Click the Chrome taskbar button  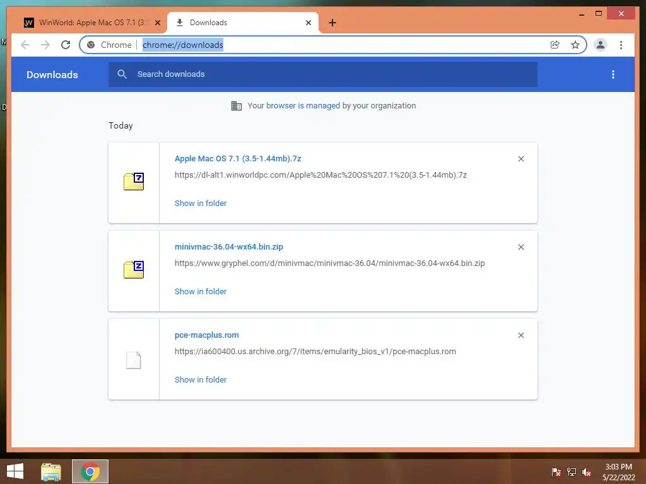[90, 471]
